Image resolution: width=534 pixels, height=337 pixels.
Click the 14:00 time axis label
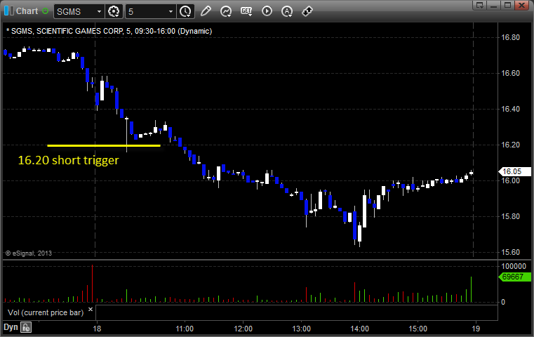(360, 329)
